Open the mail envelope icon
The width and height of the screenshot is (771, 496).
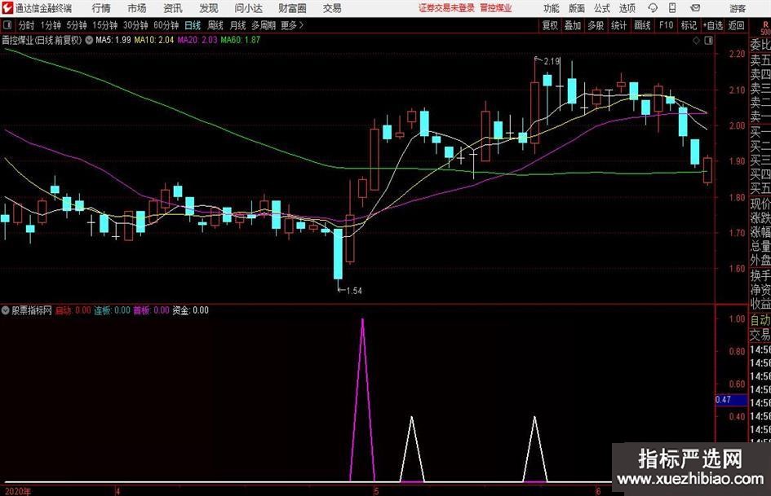[695, 8]
